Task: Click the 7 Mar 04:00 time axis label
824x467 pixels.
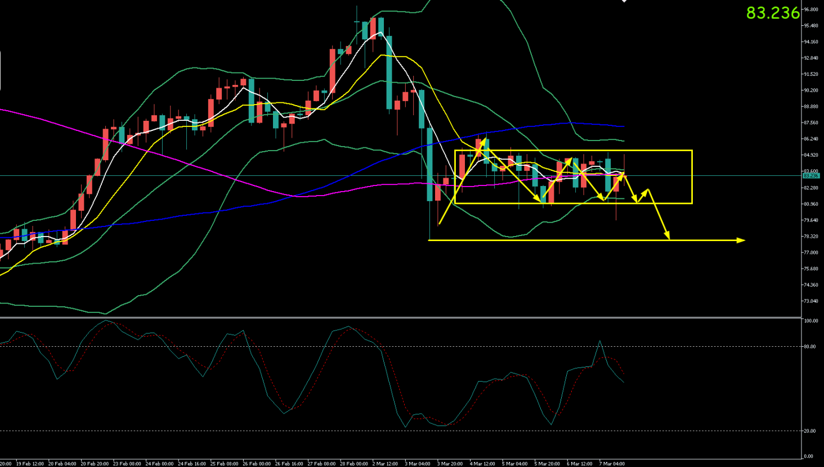Action: (x=612, y=464)
